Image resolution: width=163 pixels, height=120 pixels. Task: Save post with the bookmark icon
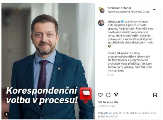point(155,95)
